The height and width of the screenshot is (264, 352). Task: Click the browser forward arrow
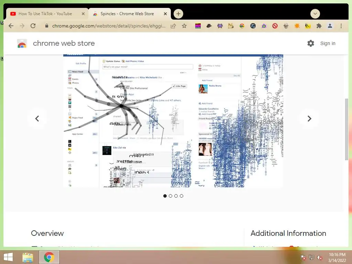pos(22,26)
